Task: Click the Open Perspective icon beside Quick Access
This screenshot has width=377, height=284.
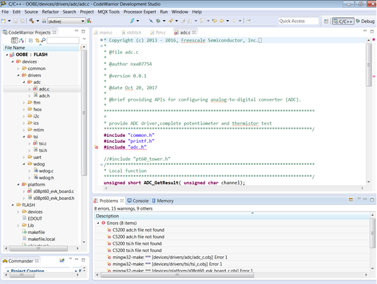Action: pos(325,21)
